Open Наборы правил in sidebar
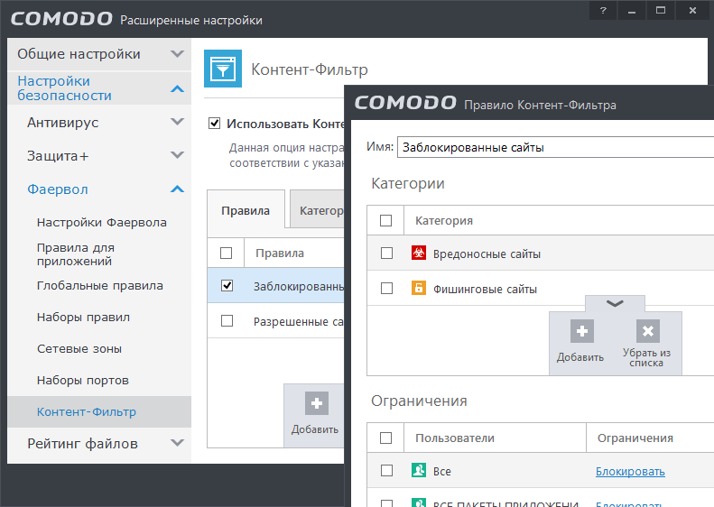 (83, 318)
